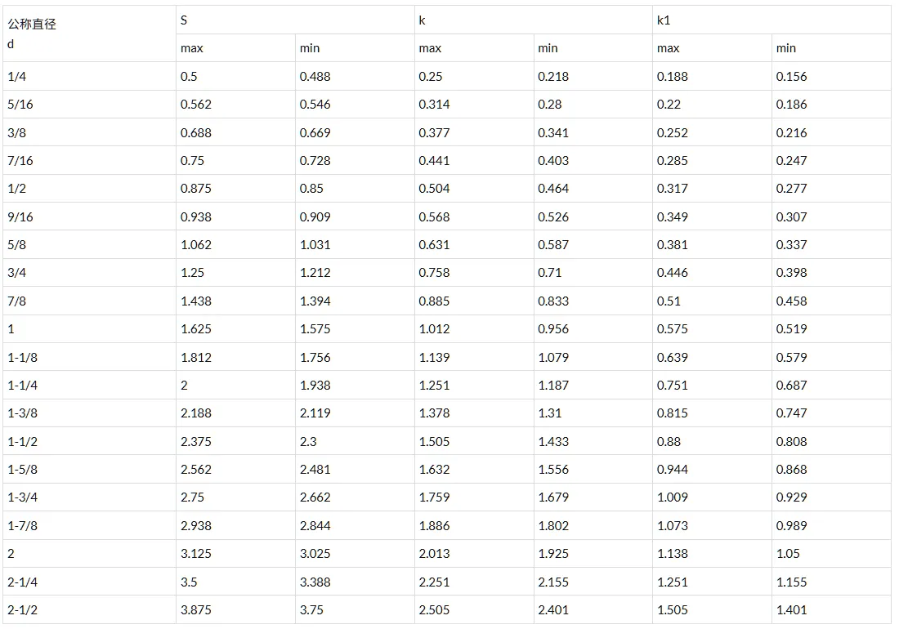The height and width of the screenshot is (629, 899).
Task: Click the 5/16 diameter row label
Action: click(20, 105)
